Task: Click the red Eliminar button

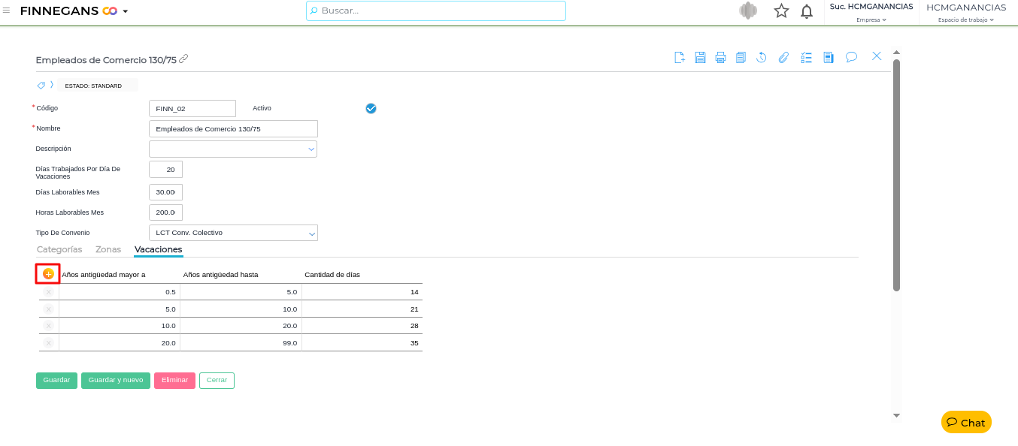Action: [174, 381]
